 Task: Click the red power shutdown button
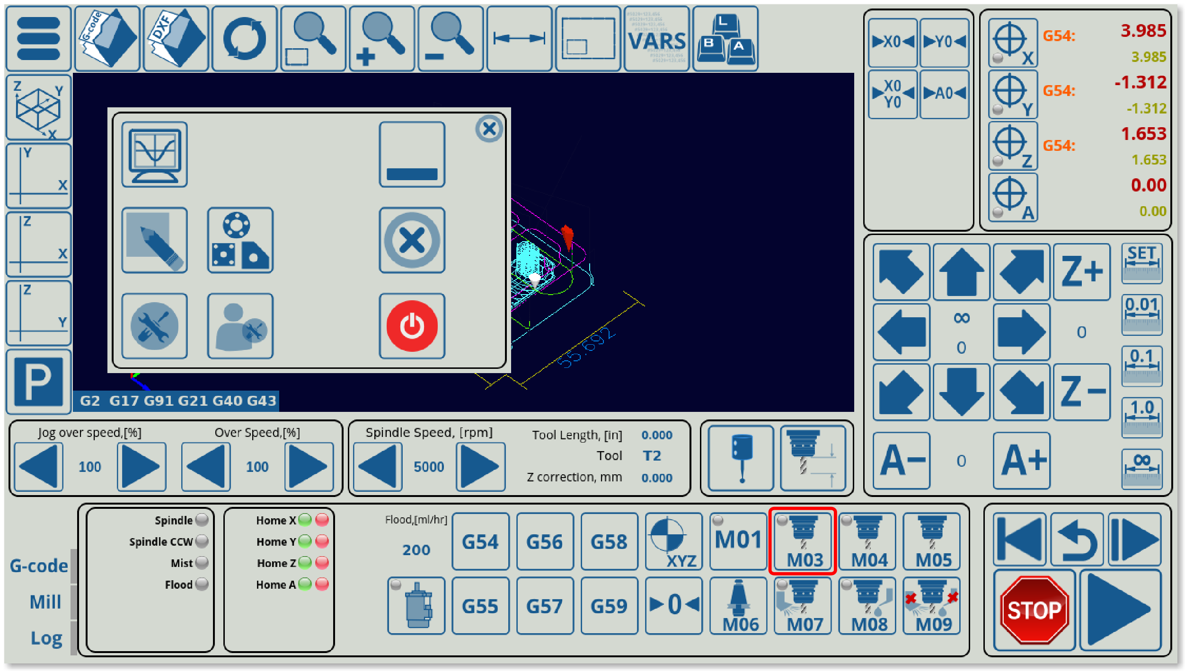click(412, 326)
